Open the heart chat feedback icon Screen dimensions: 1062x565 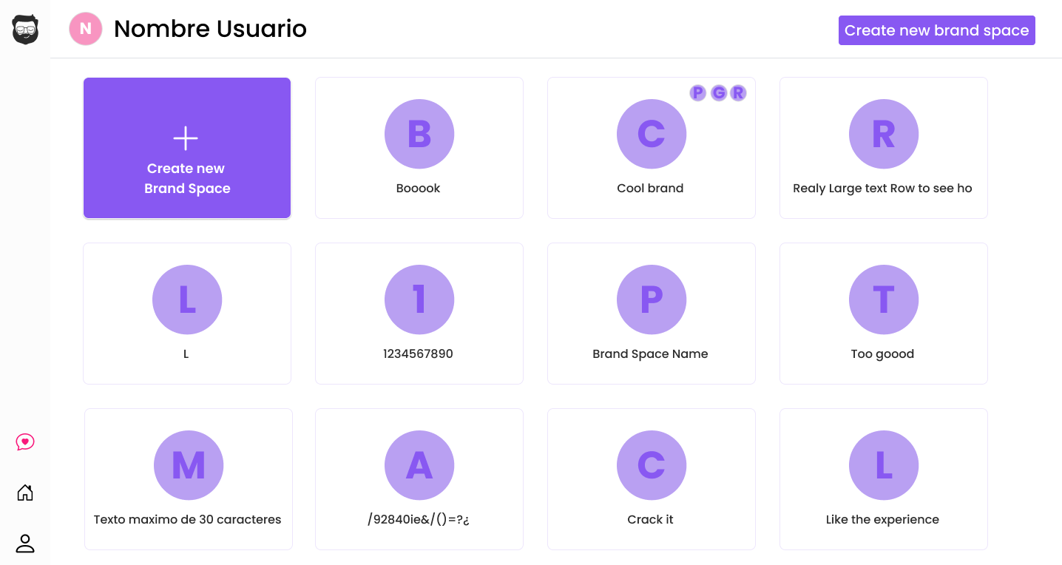25,442
